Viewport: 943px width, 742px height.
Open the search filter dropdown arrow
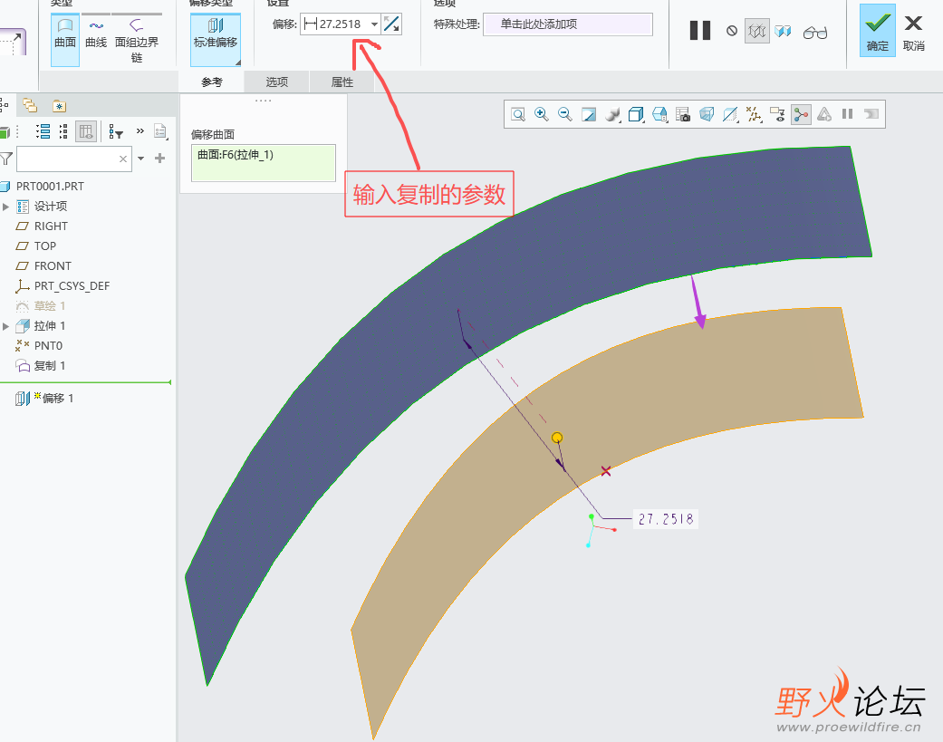(x=140, y=159)
